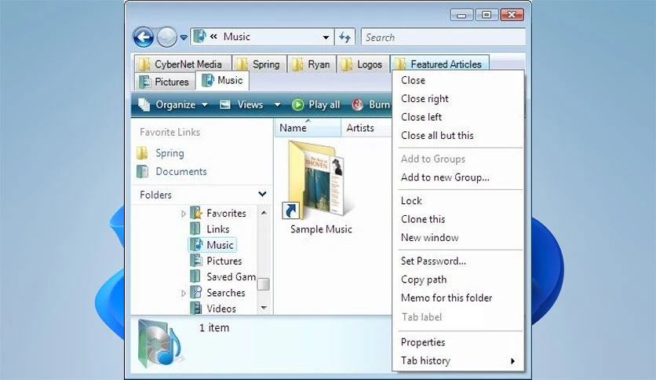Click the Favorites star folder icon

tap(196, 213)
